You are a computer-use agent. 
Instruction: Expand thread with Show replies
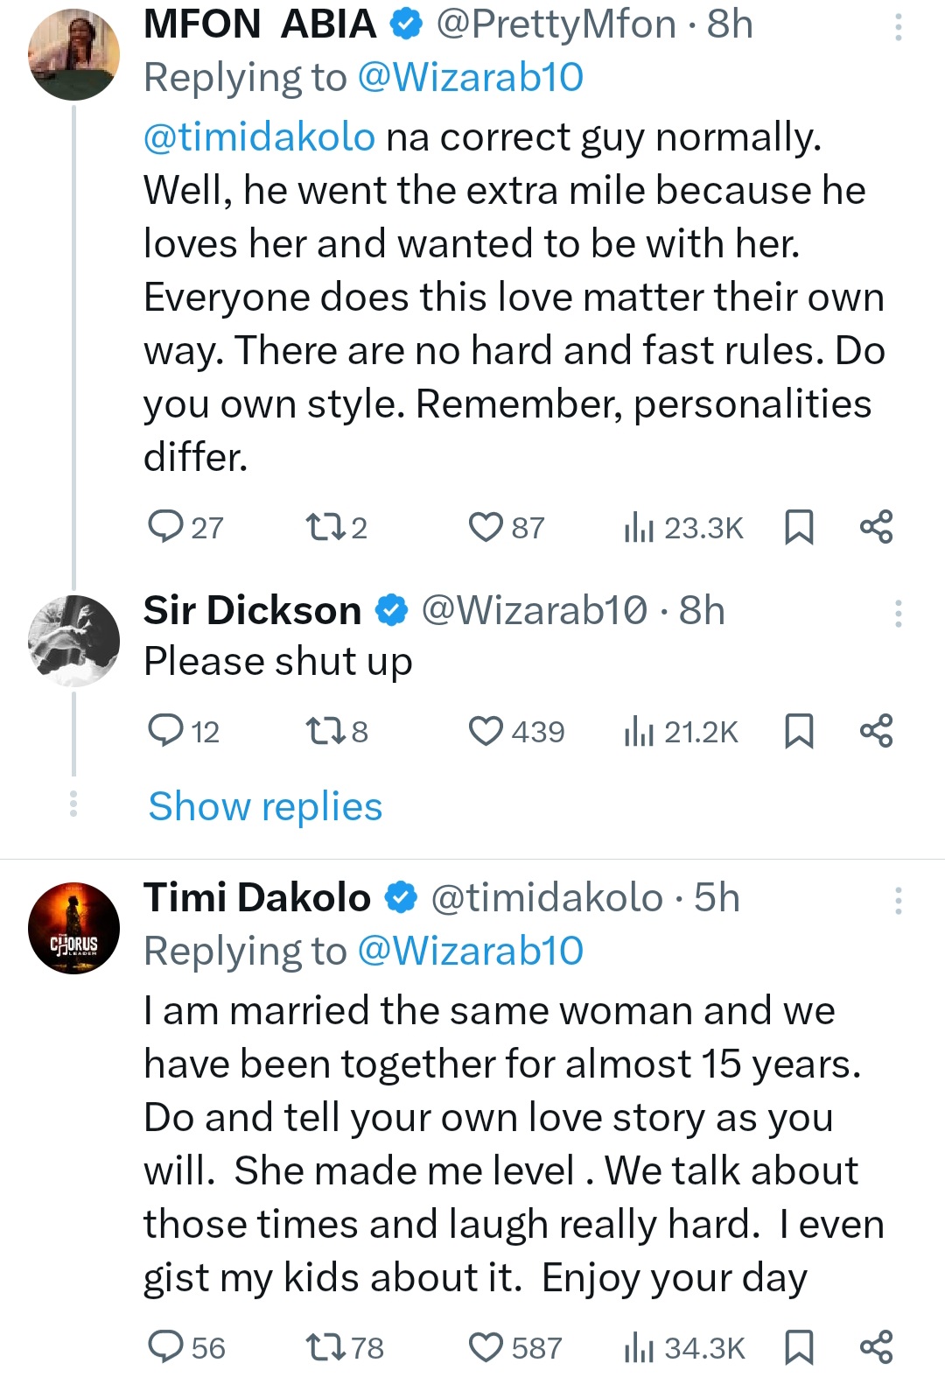tap(265, 806)
